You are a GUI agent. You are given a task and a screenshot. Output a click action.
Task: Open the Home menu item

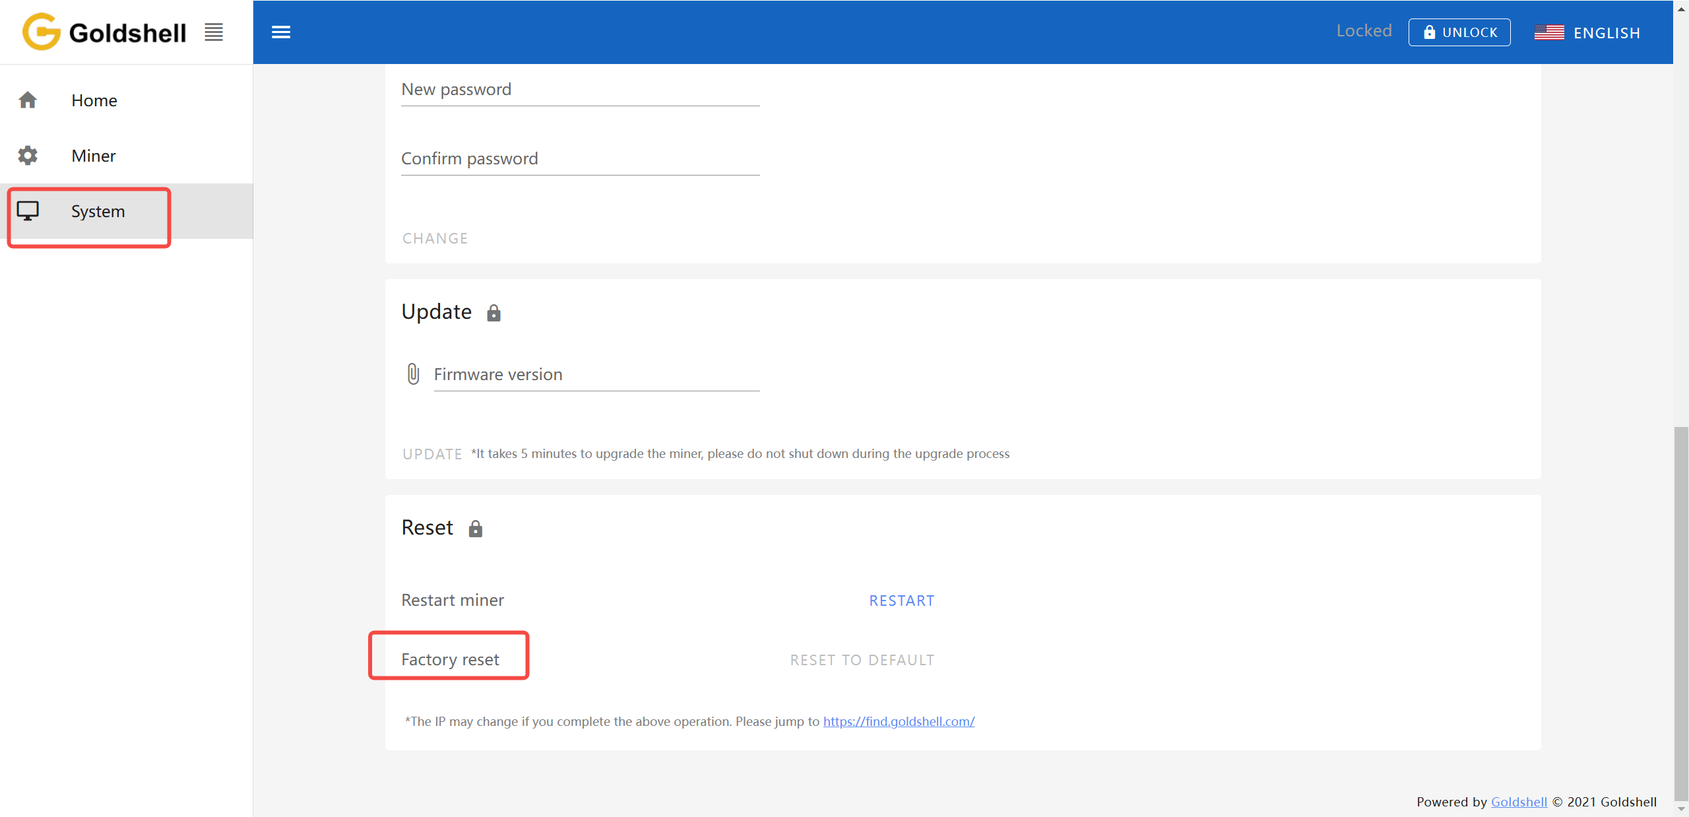(94, 100)
